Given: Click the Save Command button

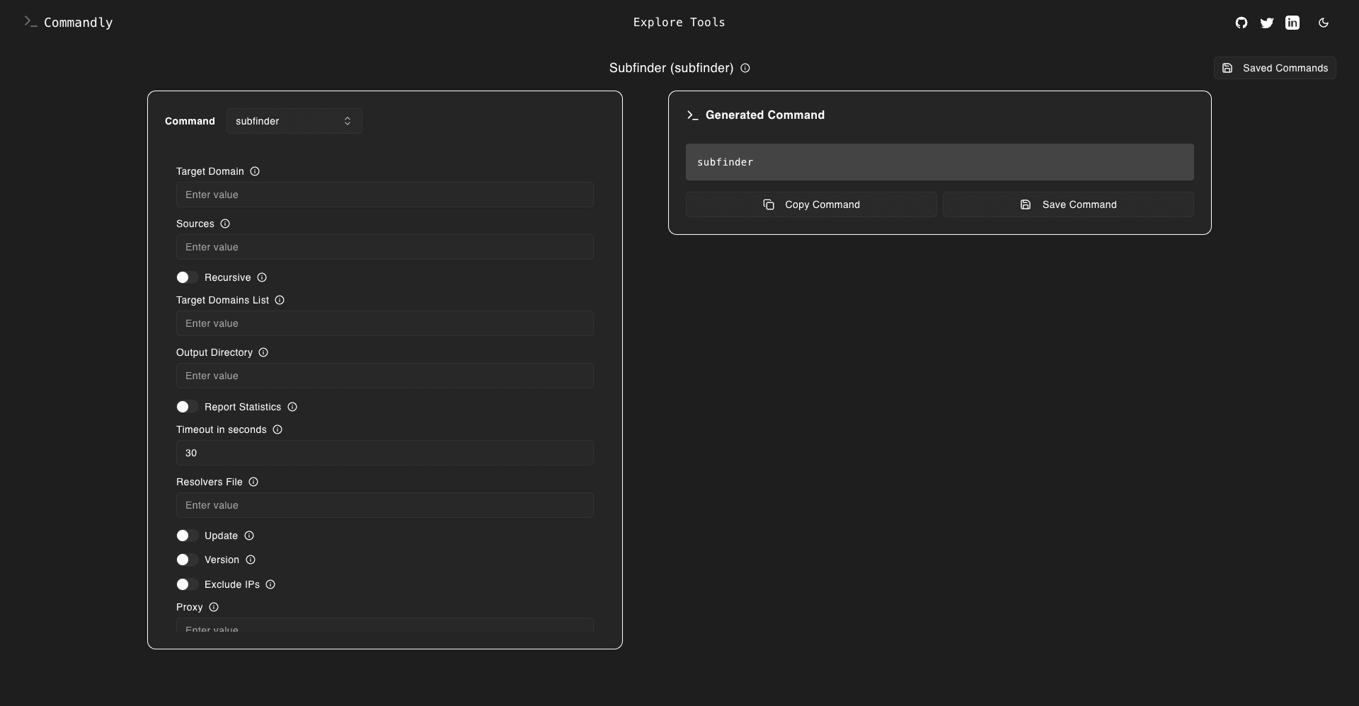Looking at the screenshot, I should pos(1068,204).
